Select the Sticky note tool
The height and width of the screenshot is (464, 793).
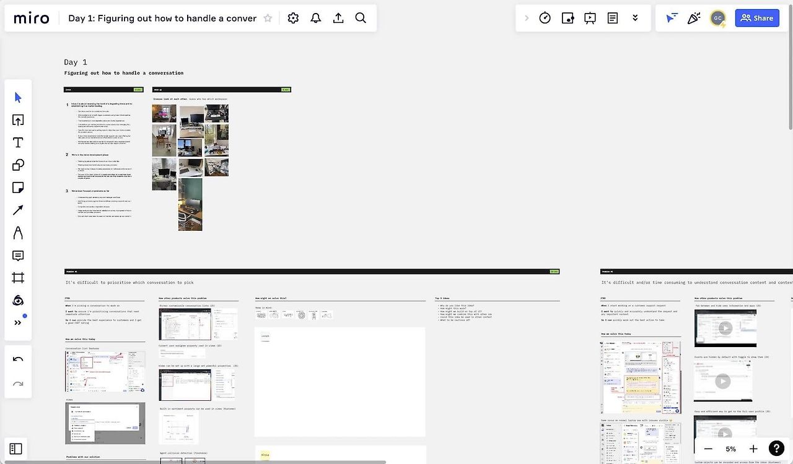point(18,187)
